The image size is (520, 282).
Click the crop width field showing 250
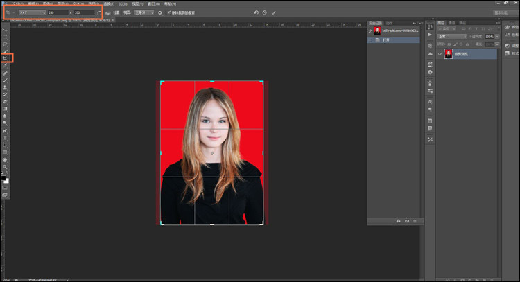pyautogui.click(x=58, y=12)
